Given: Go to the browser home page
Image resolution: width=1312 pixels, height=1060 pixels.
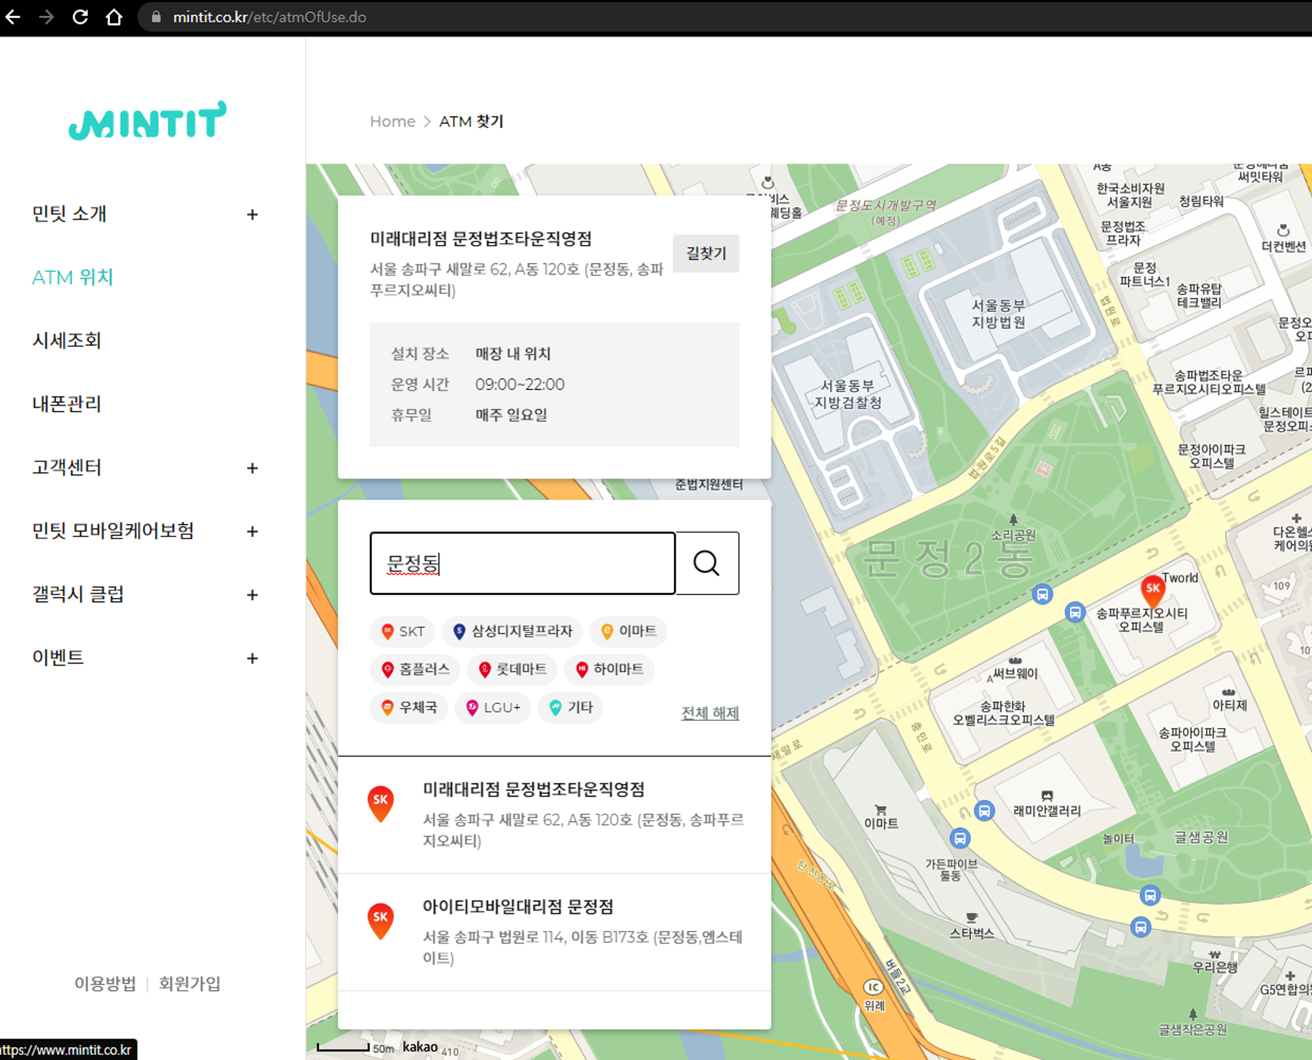Looking at the screenshot, I should 114,17.
